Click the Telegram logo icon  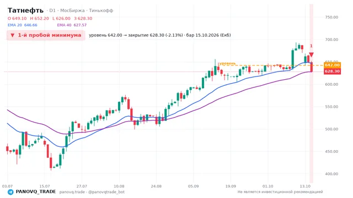[x=10, y=192]
